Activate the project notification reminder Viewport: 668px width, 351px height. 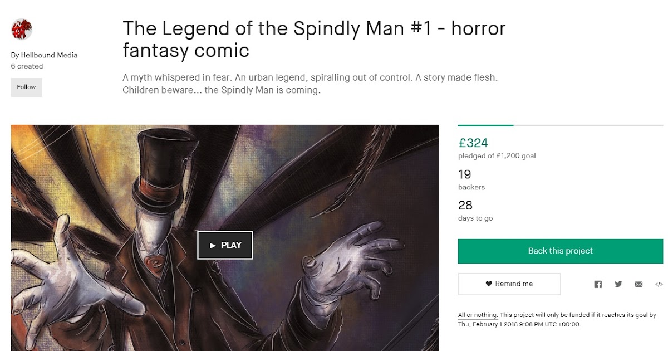509,284
